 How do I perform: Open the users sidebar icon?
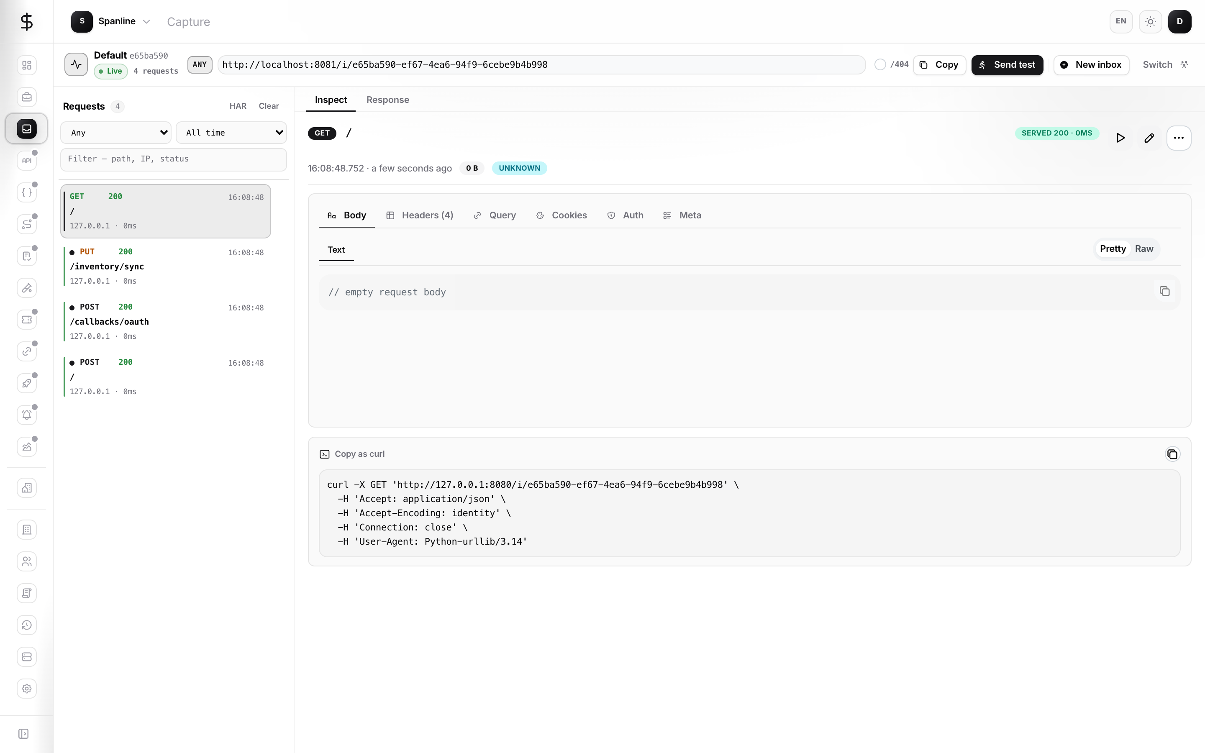click(x=27, y=562)
